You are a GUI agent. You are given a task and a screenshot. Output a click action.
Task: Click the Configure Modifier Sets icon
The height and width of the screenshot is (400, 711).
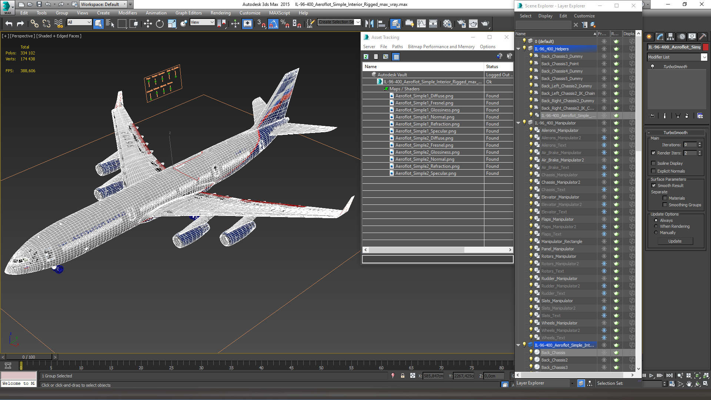click(700, 116)
